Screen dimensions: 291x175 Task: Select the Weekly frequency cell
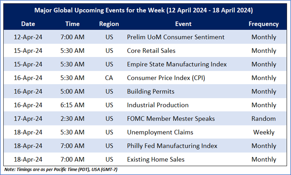click(264, 132)
